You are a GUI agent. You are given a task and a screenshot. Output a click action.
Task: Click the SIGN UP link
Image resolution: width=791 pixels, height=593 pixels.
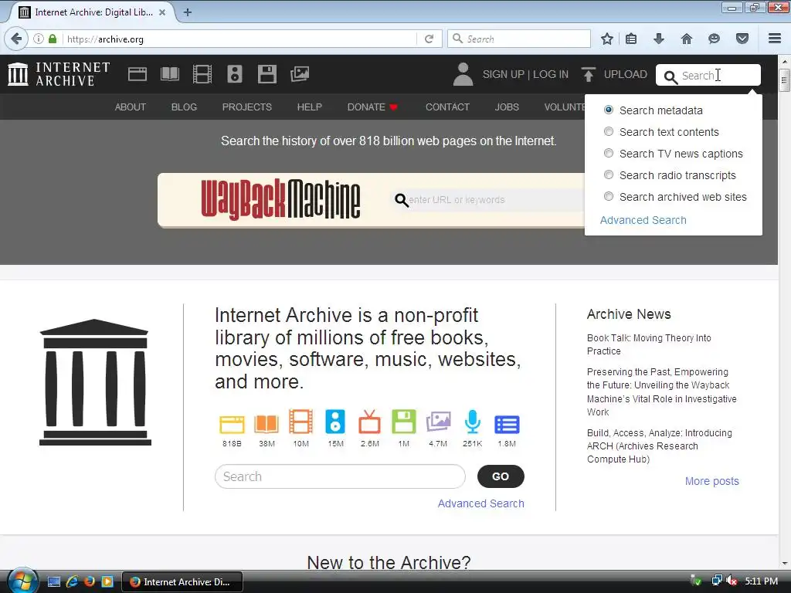[503, 74]
